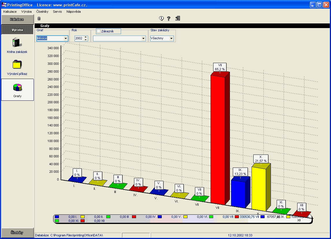Click the XI. 0 % data label

(281, 204)
